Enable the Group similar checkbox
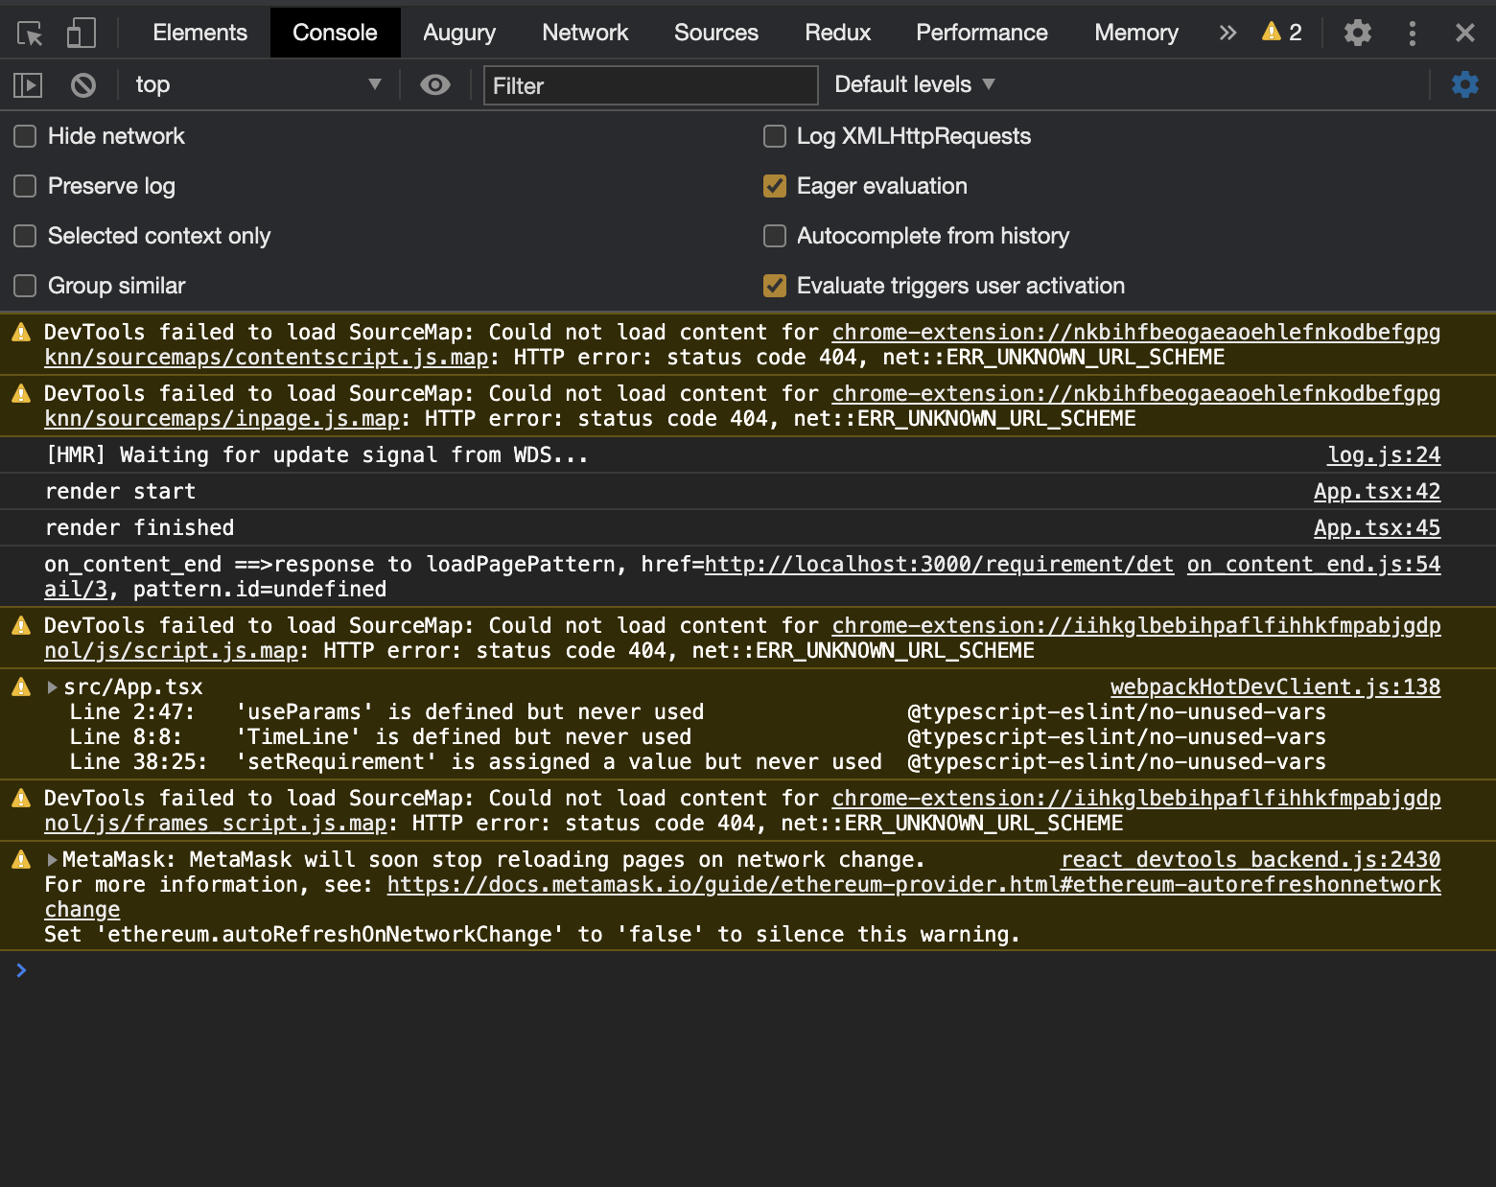Viewport: 1496px width, 1187px height. click(25, 286)
